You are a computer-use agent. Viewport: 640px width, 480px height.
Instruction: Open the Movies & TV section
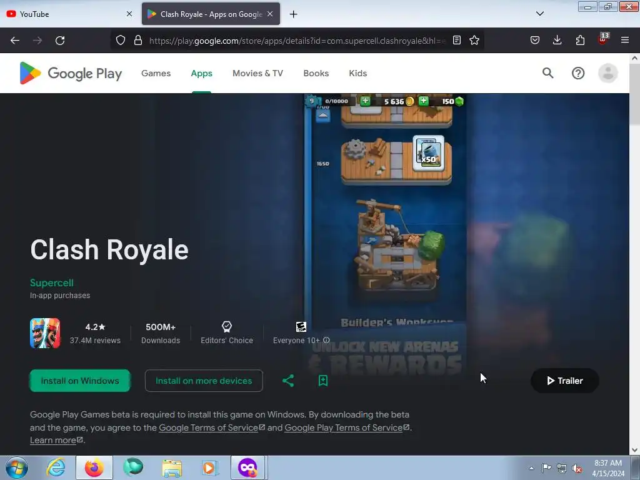click(257, 74)
